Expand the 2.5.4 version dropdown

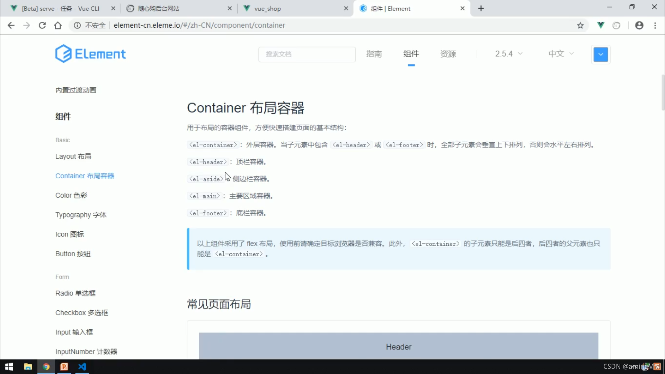[508, 54]
